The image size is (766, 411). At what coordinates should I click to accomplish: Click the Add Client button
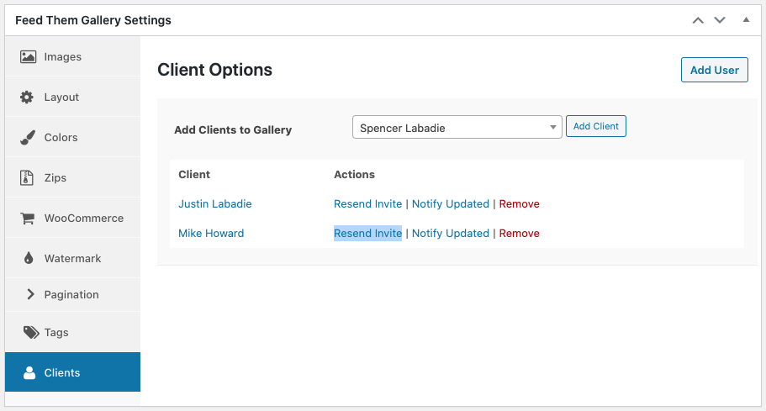tap(596, 126)
